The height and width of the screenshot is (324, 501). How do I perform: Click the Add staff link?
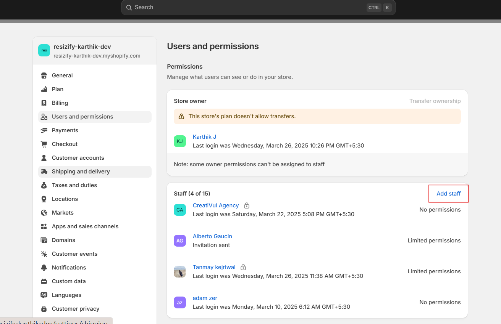pos(448,194)
